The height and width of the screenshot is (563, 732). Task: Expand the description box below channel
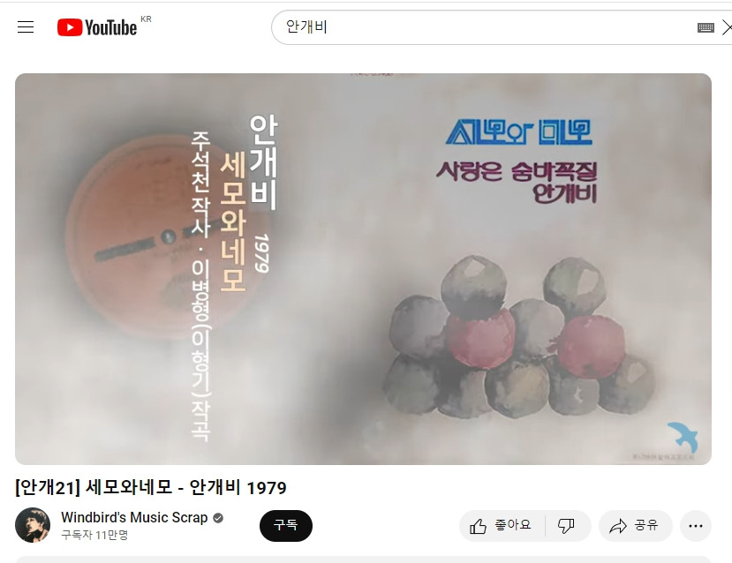pos(363,559)
